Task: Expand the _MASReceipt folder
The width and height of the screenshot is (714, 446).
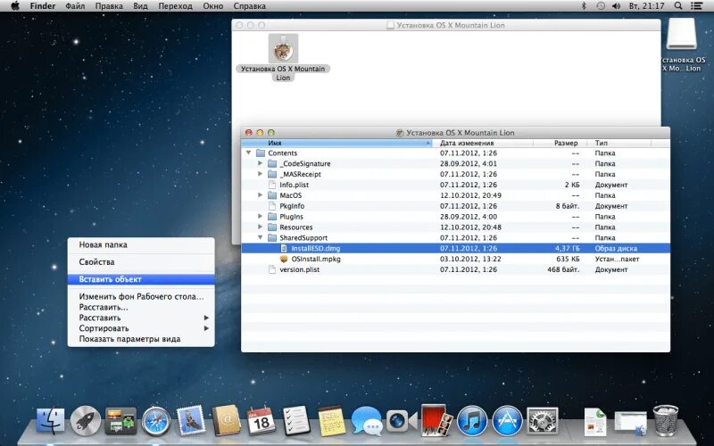Action: [x=260, y=174]
